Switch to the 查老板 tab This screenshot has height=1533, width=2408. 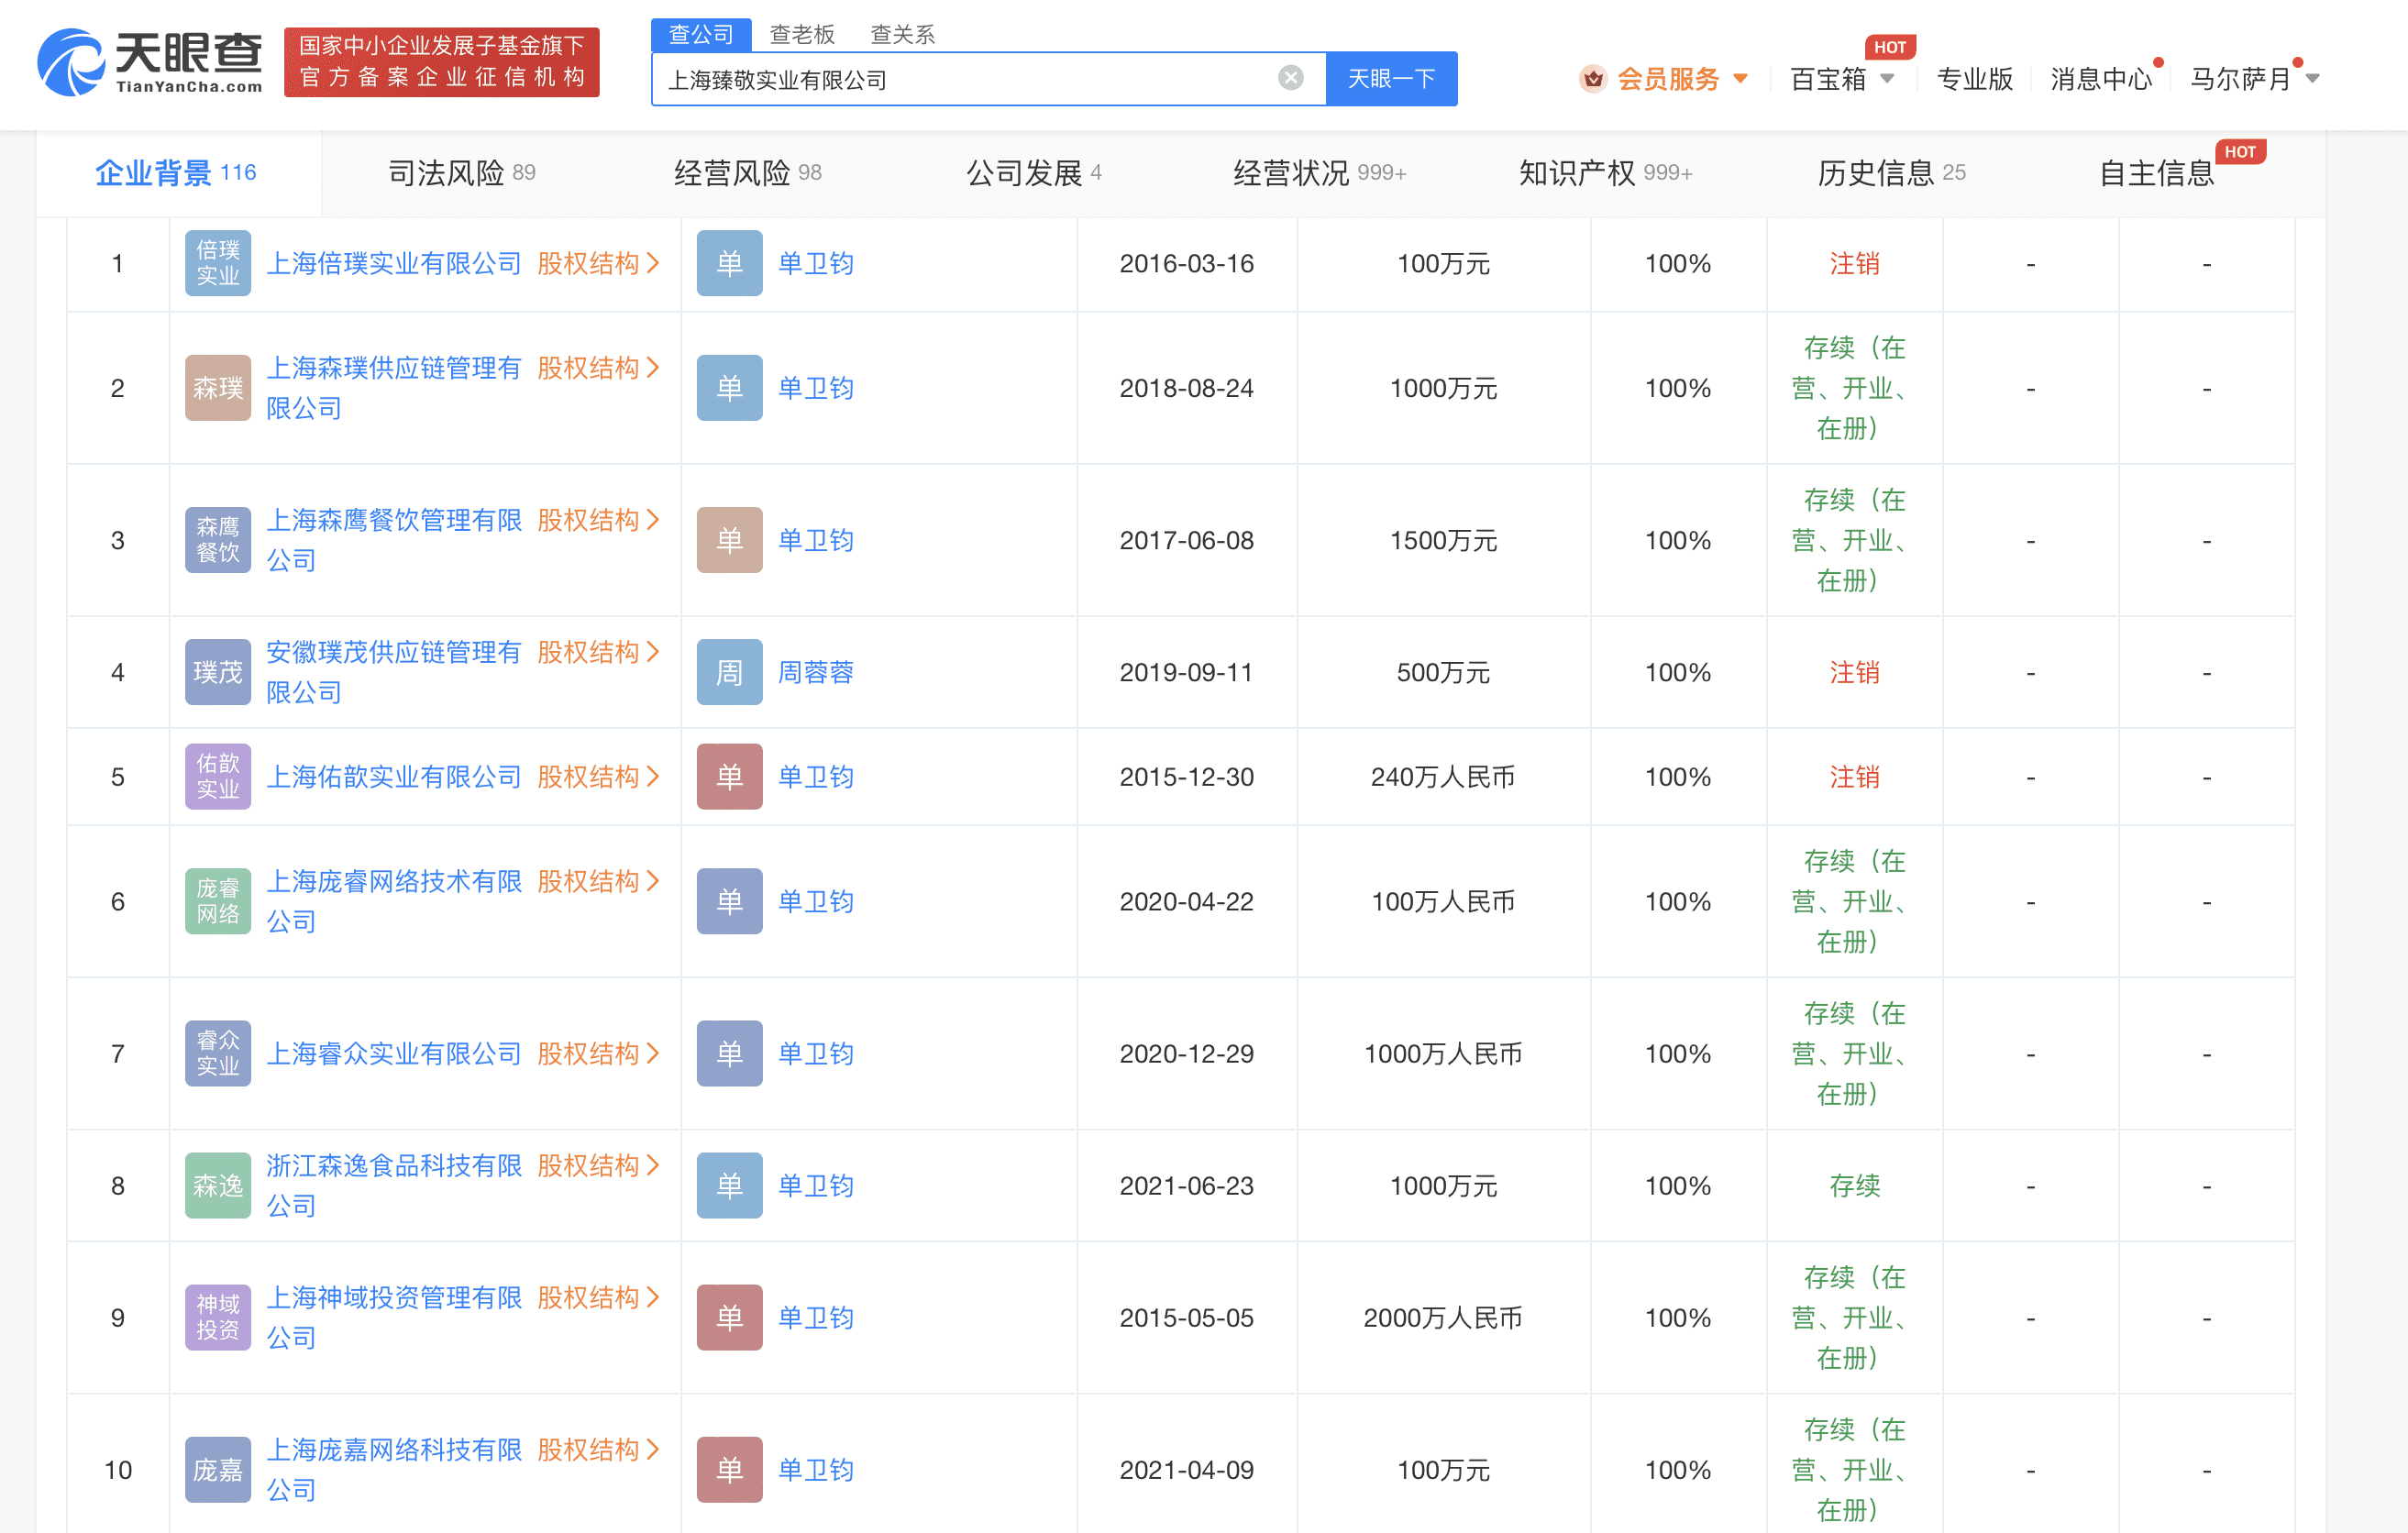[x=801, y=33]
